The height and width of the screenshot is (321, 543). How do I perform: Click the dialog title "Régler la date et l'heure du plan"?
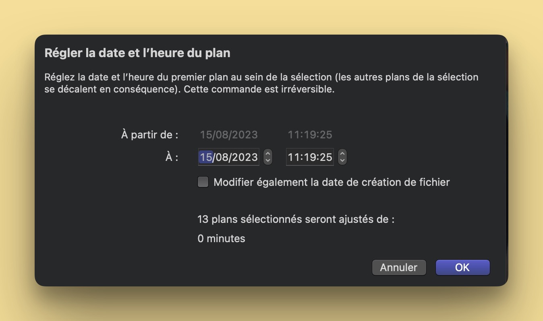pos(137,53)
